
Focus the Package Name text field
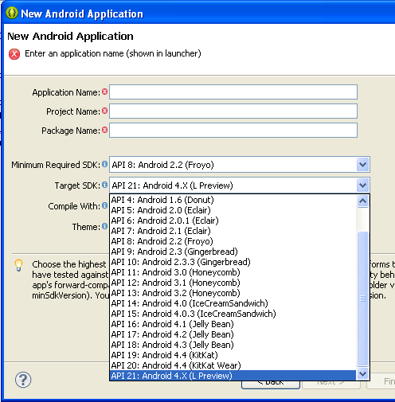(233, 131)
